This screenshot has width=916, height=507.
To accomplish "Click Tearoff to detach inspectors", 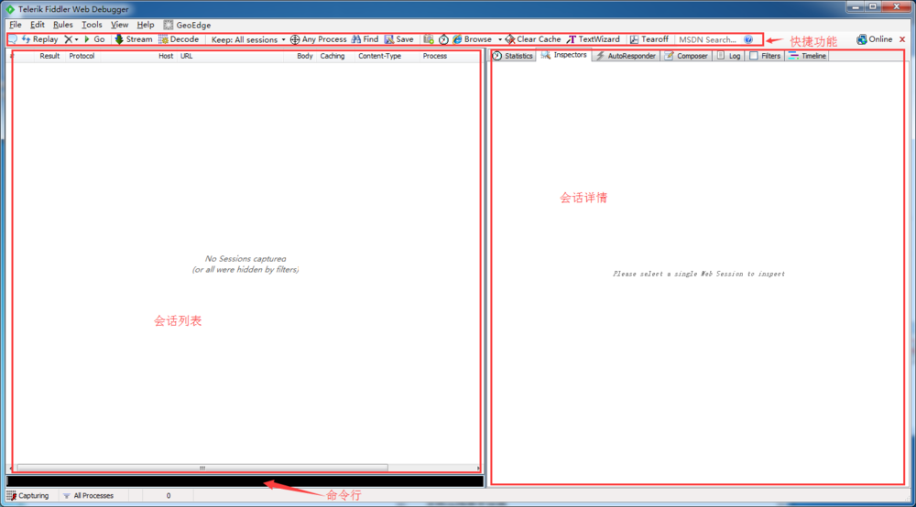I will click(649, 39).
